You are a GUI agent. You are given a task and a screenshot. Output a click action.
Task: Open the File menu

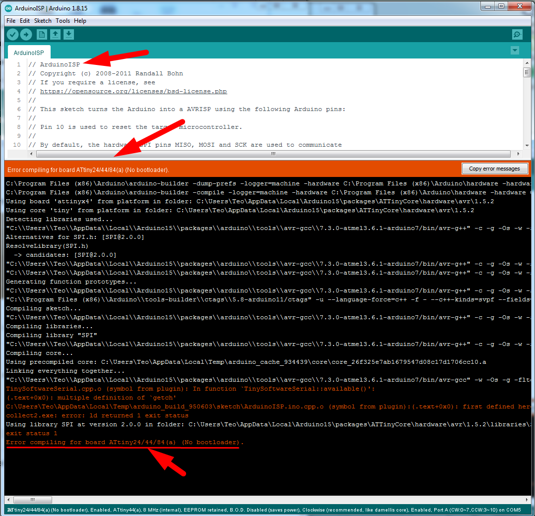11,21
